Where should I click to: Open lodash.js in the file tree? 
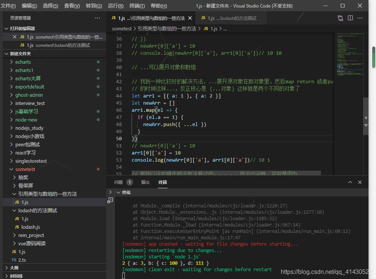[54, 227]
